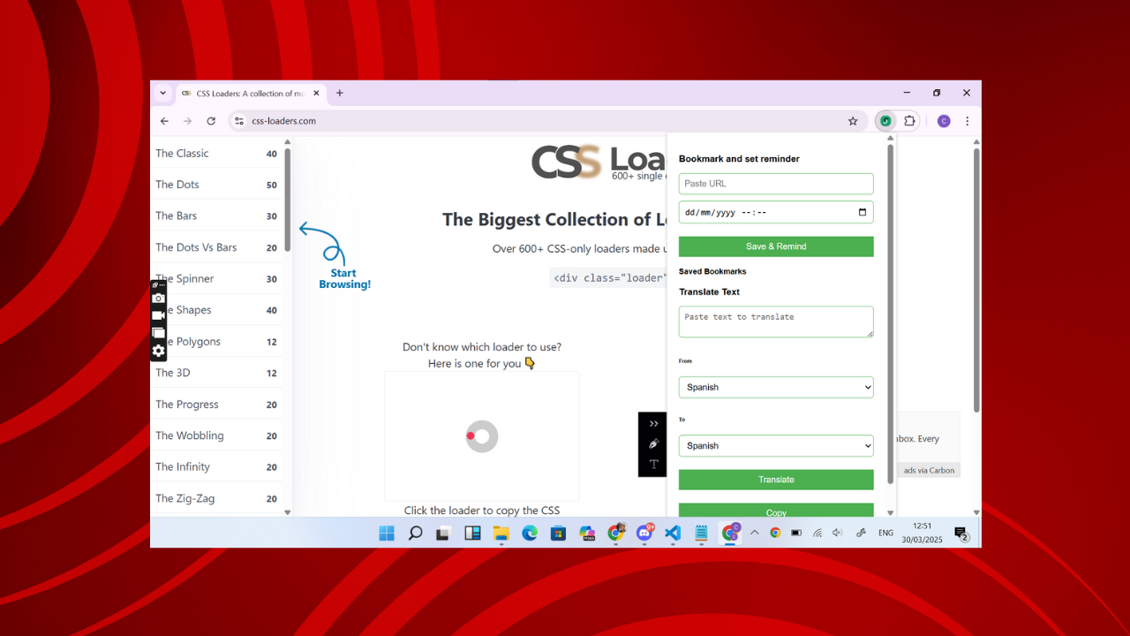1130x636 pixels.
Task: Click the double-chevron icon in black annotation toolbar
Action: (x=653, y=424)
